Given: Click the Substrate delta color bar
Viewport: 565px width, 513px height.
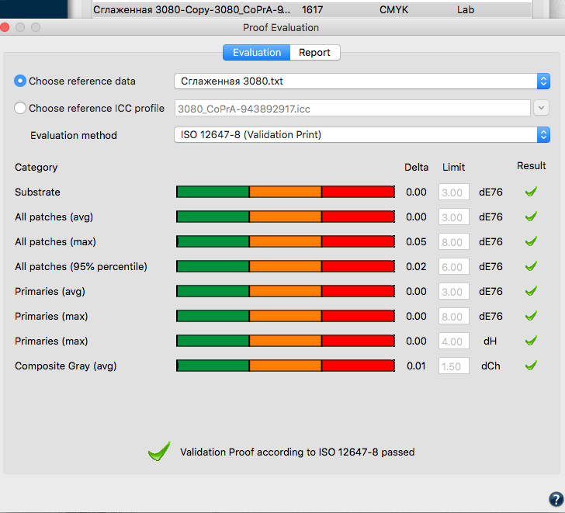Looking at the screenshot, I should [x=286, y=192].
